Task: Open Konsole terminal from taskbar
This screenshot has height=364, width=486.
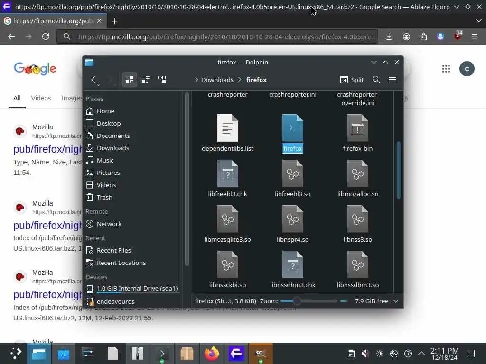Action: [x=162, y=354]
